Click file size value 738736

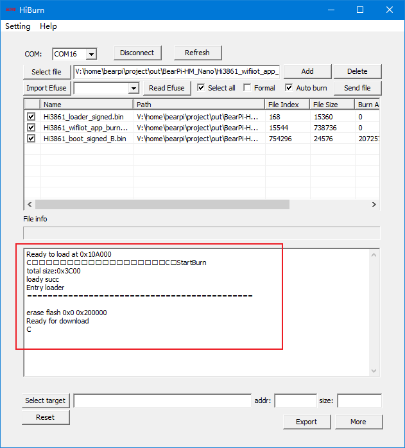325,128
